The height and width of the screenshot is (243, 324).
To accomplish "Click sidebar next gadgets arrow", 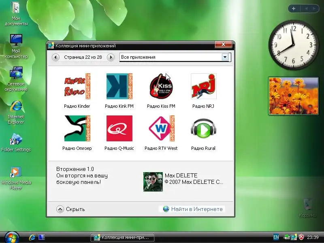I will 314,9.
